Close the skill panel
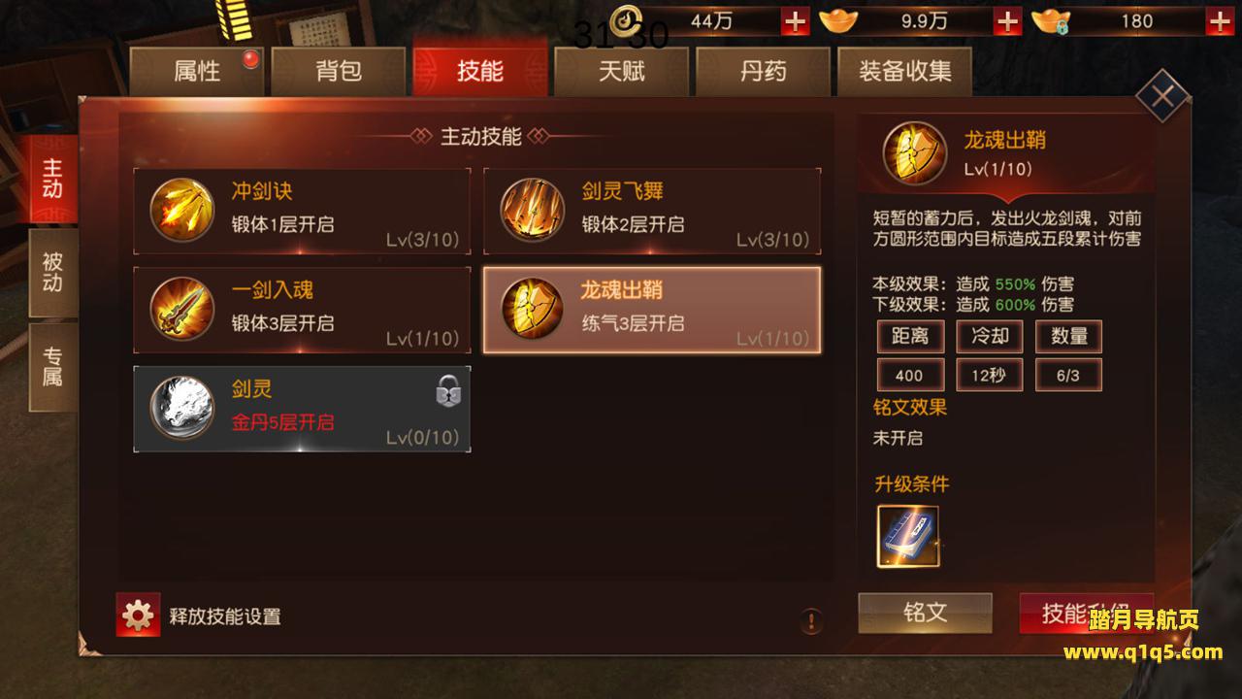The image size is (1242, 699). point(1162,95)
